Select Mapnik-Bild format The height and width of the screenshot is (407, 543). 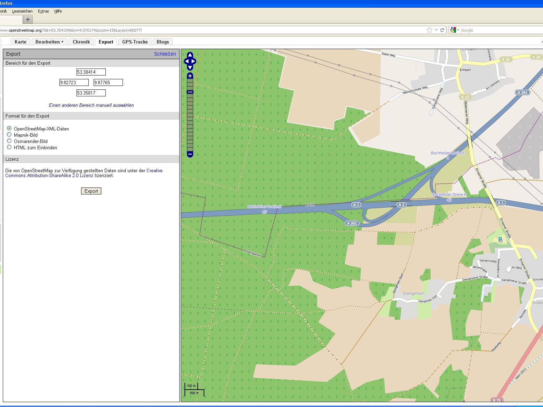9,135
